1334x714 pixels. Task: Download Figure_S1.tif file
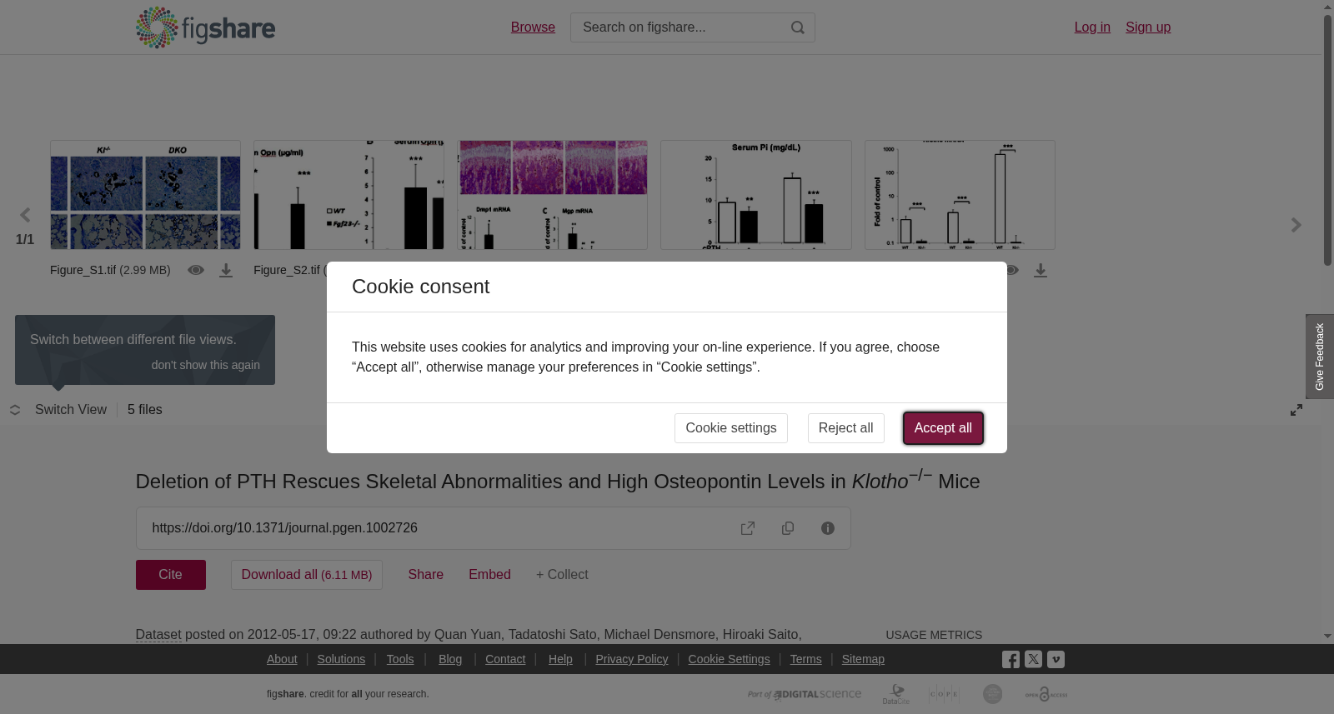coord(226,271)
